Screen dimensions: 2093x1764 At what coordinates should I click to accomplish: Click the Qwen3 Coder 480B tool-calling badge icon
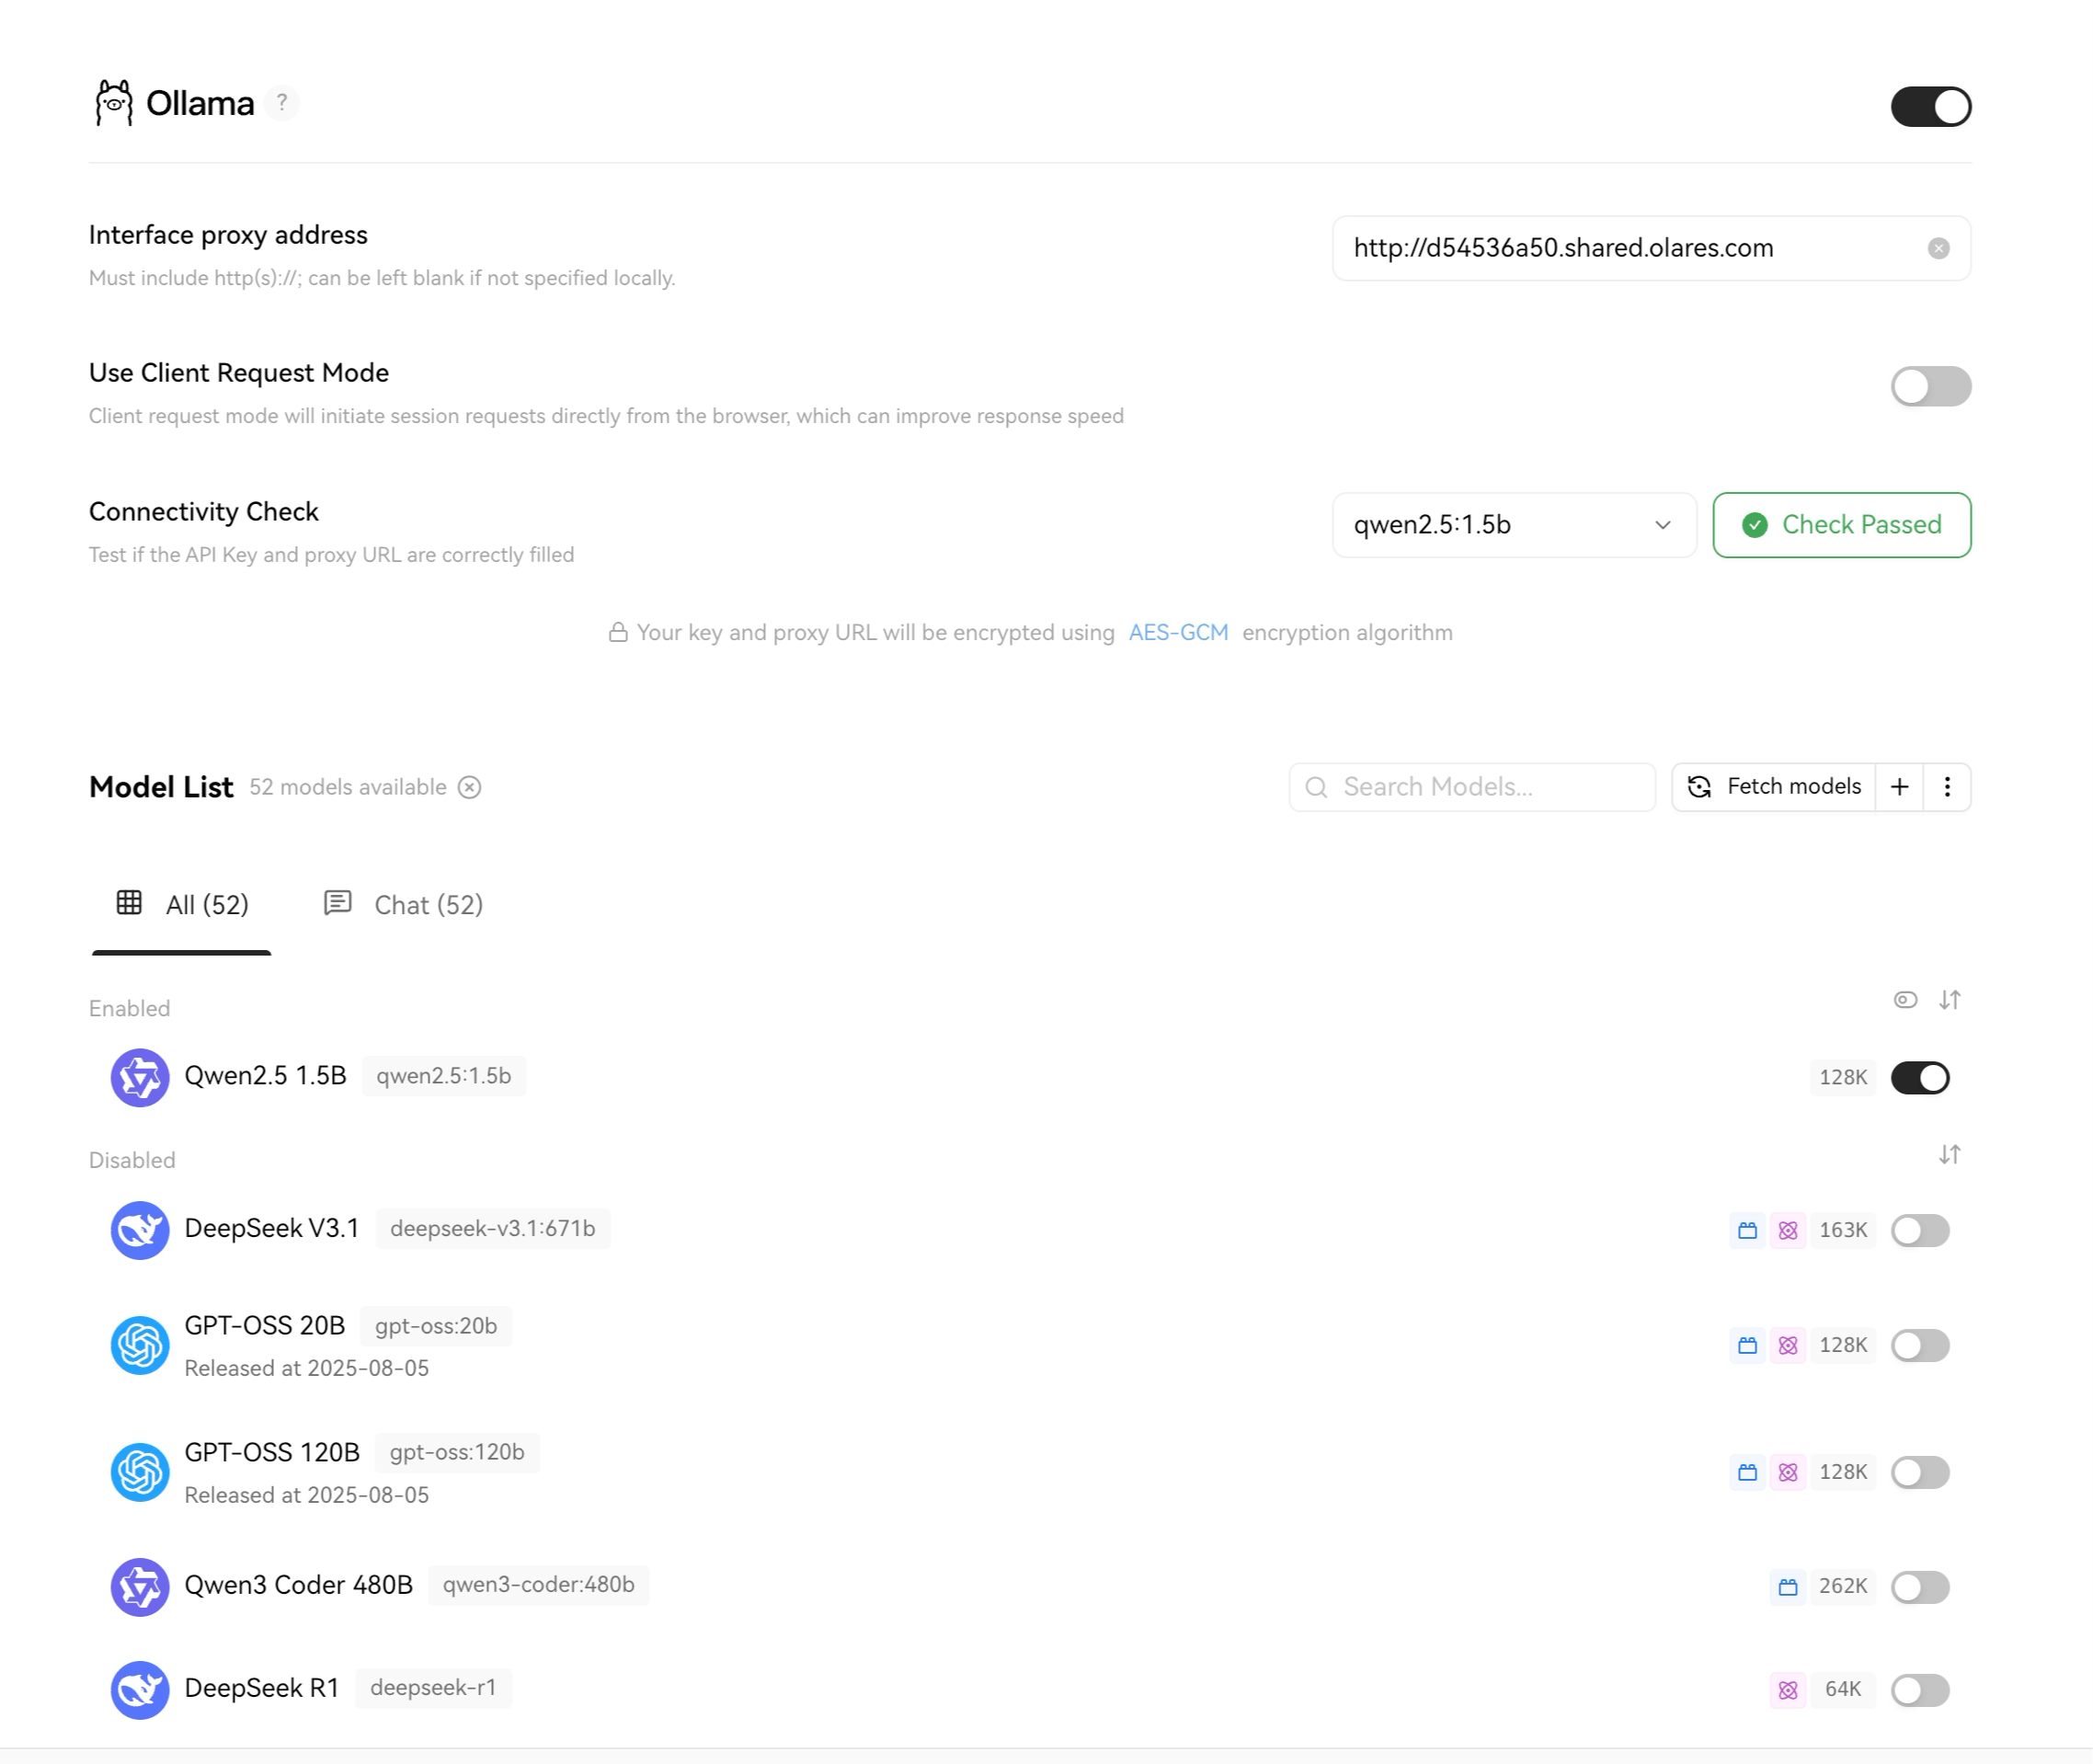click(x=1788, y=1587)
